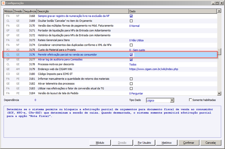The image size is (225, 149).
Task: Click 'Permitir efetivação parcial na venda' row text
Action: click(67, 55)
